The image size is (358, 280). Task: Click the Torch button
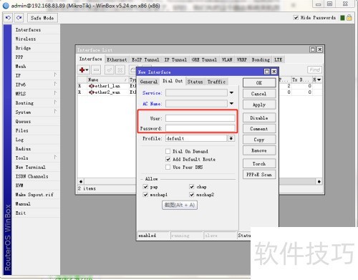tap(259, 164)
